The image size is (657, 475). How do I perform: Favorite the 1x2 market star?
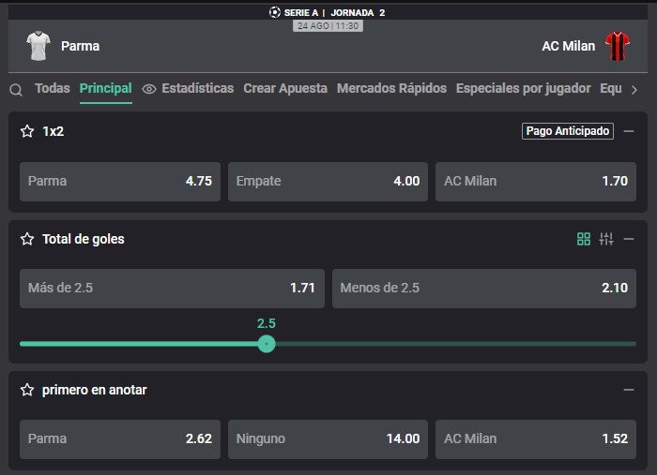(27, 131)
